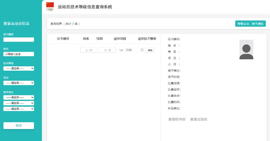The image size is (270, 141).
Task: Open the first 授予单位 dropdown
Action: (19, 97)
